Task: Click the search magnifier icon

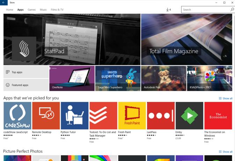Action: click(232, 9)
